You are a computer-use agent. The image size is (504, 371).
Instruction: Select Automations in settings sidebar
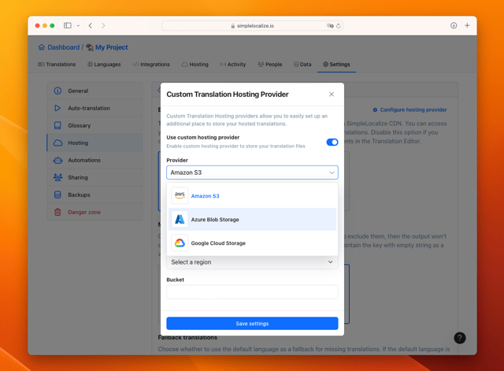[x=94, y=160]
